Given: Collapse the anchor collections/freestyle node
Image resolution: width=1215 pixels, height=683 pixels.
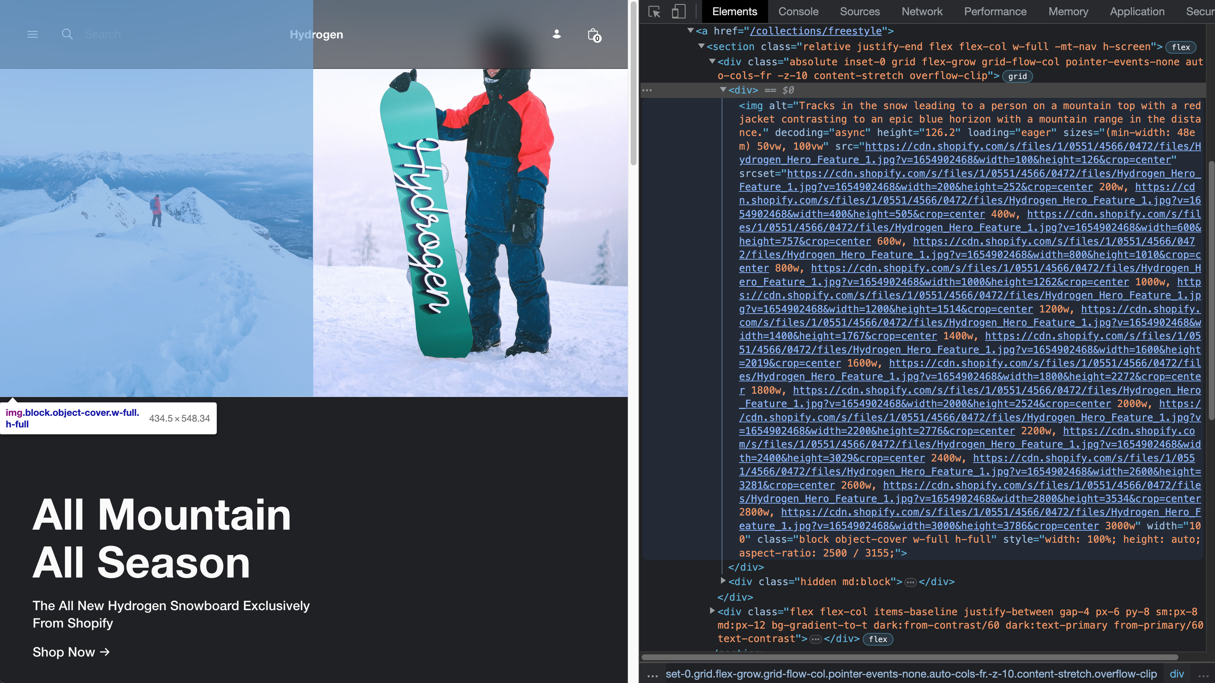Looking at the screenshot, I should [691, 31].
